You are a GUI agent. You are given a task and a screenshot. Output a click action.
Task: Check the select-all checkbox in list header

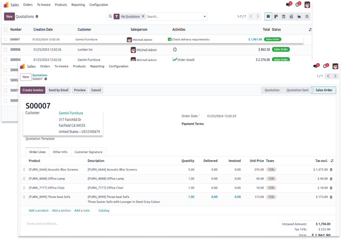tap(6, 30)
